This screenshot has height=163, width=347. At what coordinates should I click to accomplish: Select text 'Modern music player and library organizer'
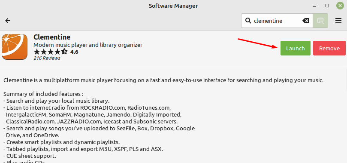point(88,45)
